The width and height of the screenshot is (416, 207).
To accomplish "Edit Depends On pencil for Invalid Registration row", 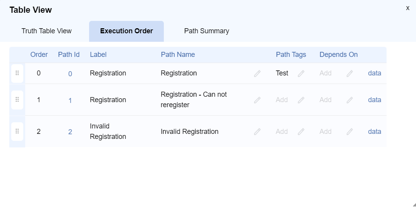I will tap(350, 132).
